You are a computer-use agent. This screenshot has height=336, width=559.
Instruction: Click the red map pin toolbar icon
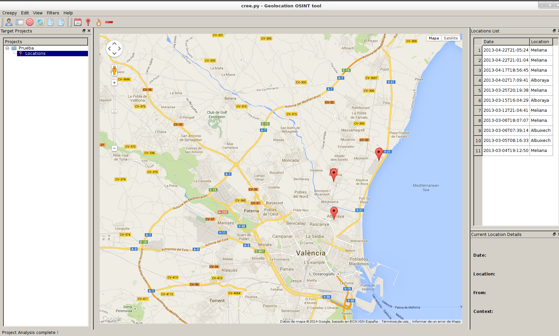(88, 22)
